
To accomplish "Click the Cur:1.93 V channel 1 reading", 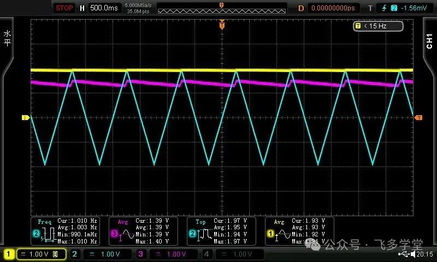I will 308,221.
